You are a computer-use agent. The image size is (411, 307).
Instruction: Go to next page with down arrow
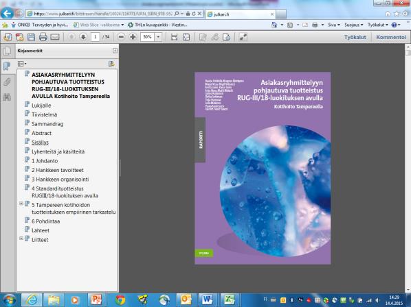coord(83,37)
